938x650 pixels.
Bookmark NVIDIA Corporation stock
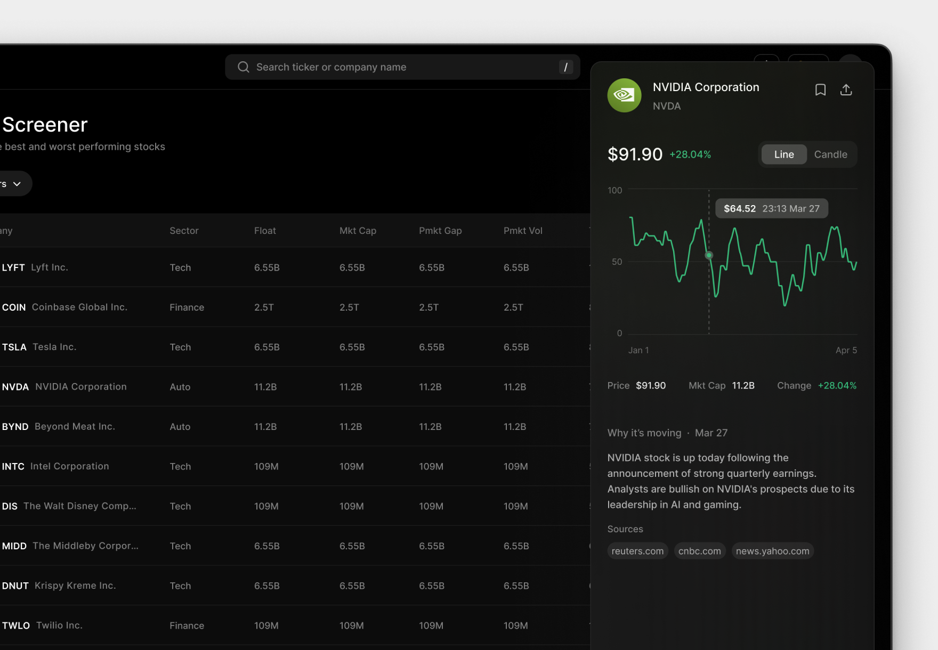[x=820, y=90]
